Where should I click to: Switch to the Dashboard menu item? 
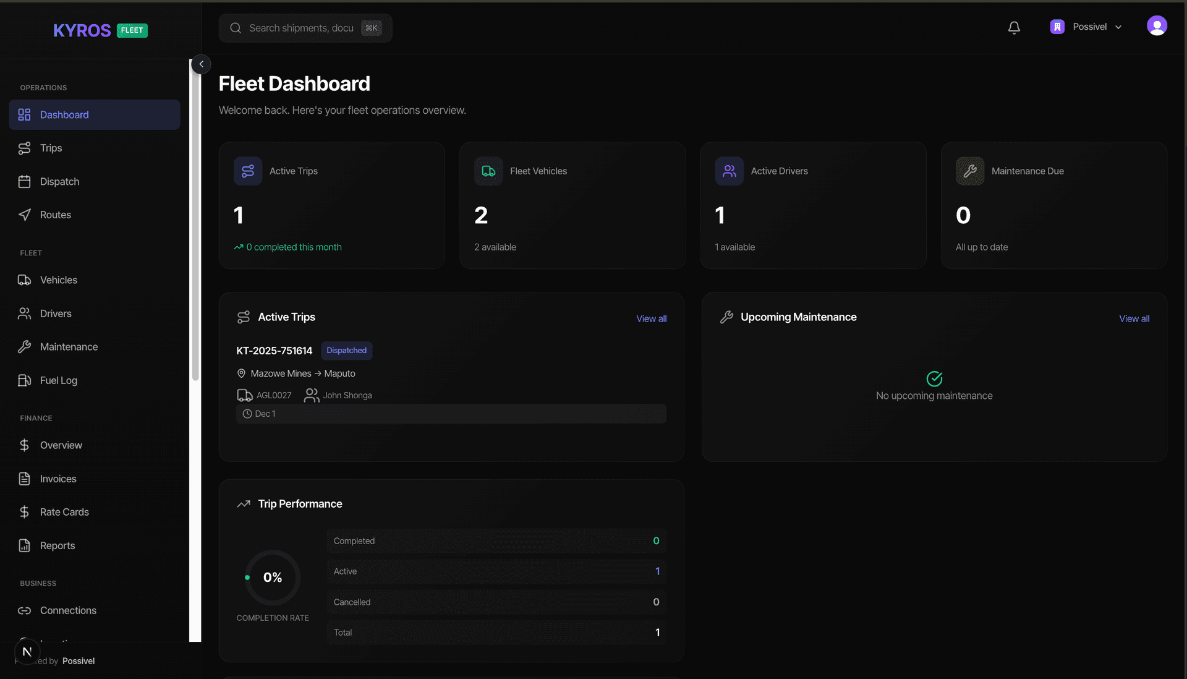click(x=64, y=114)
